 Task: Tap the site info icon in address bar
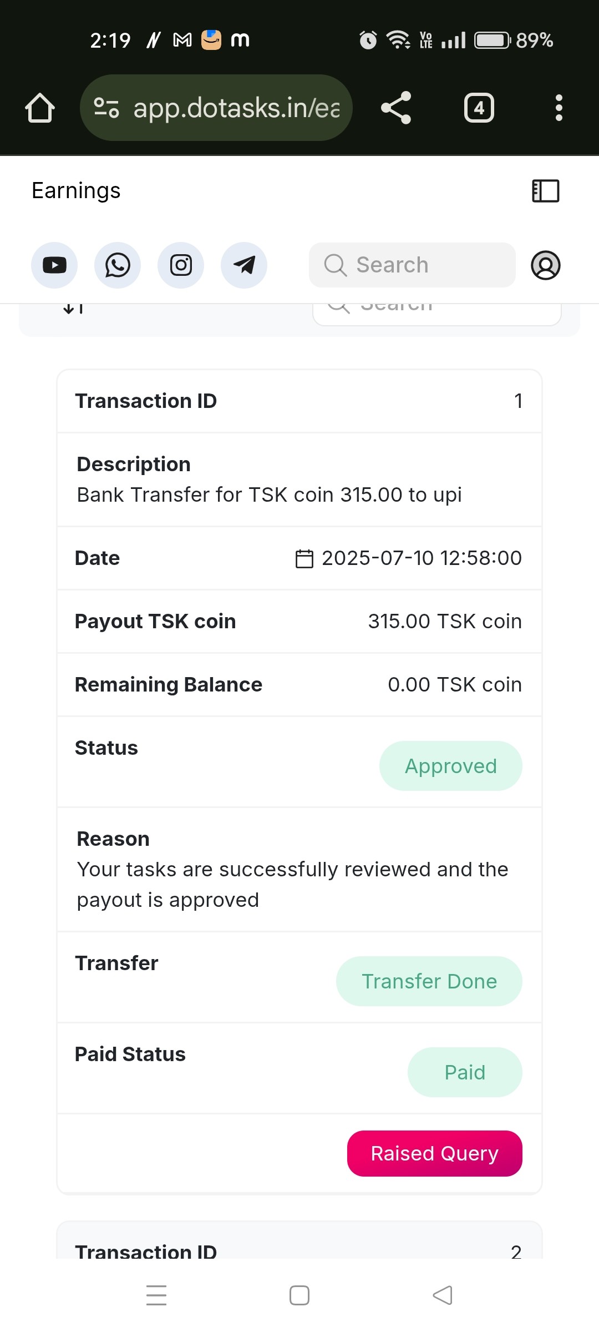[x=106, y=108]
